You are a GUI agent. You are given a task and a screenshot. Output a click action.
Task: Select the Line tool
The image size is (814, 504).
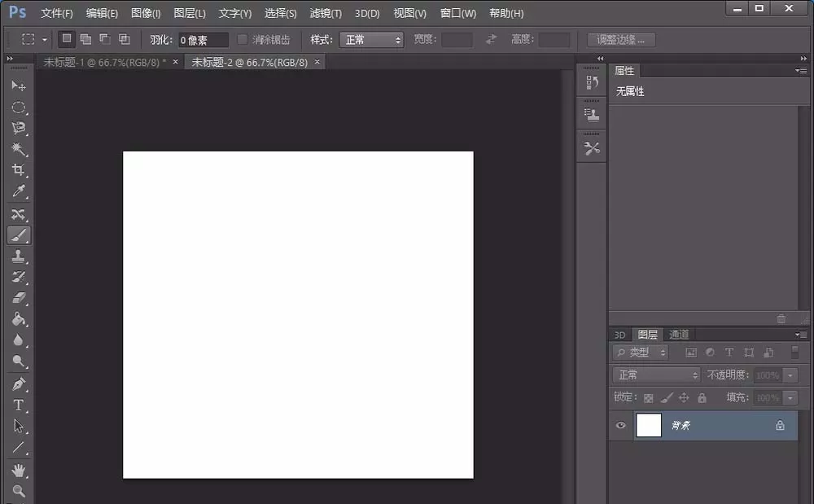(19, 448)
